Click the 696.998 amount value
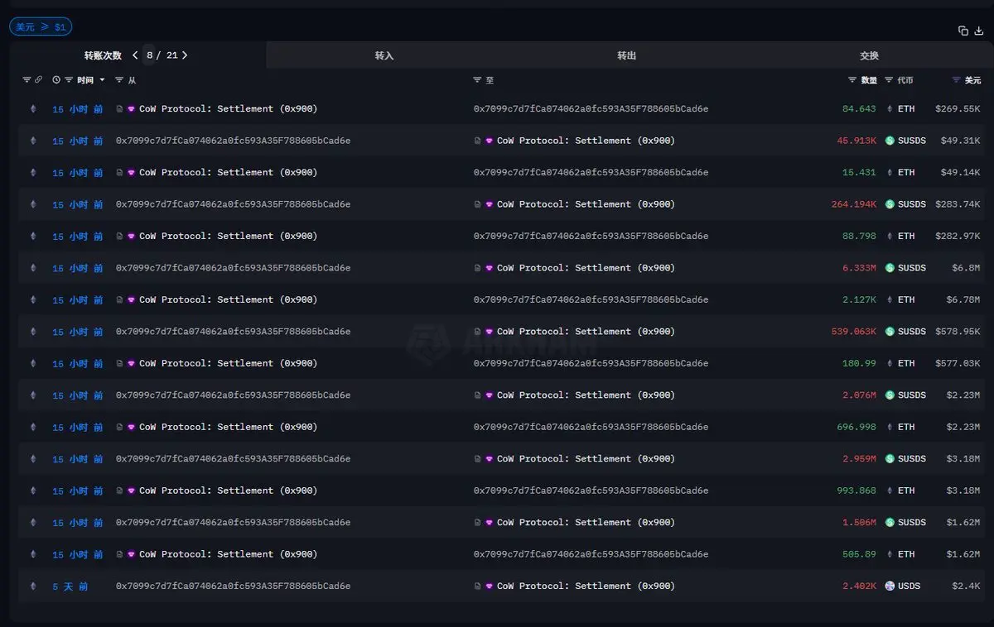The image size is (994, 627). 856,428
